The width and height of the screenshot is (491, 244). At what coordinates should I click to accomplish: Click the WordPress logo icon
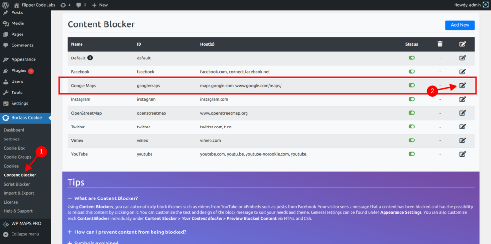click(x=6, y=5)
